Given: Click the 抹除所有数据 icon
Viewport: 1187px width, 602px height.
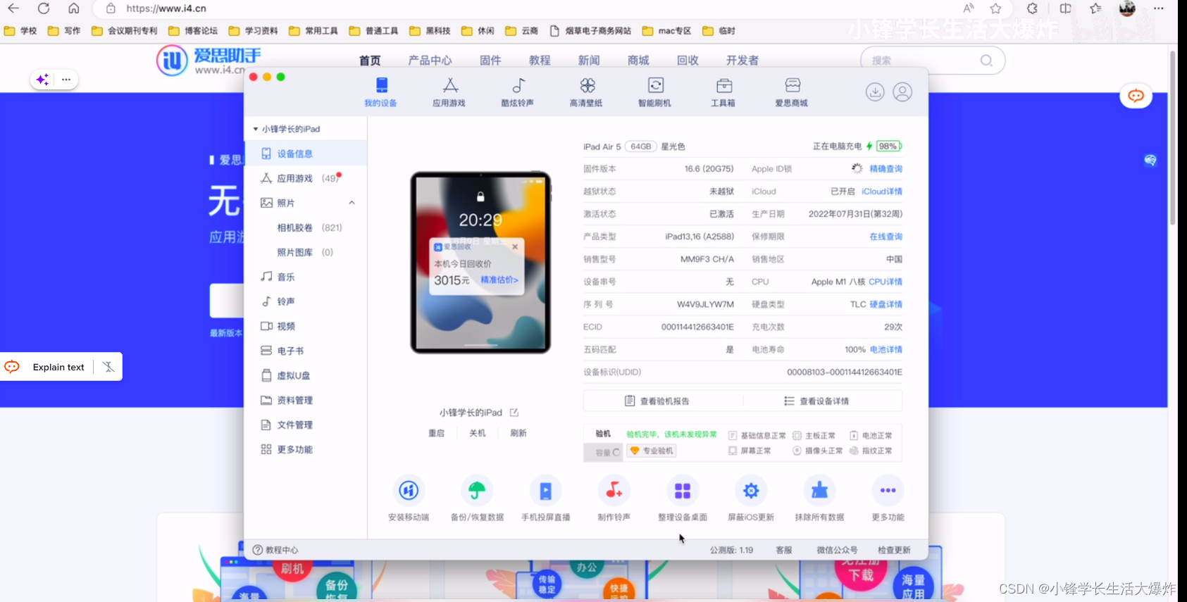Looking at the screenshot, I should [x=819, y=491].
